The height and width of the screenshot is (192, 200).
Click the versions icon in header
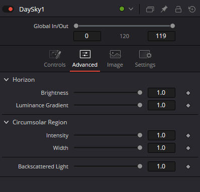150,9
